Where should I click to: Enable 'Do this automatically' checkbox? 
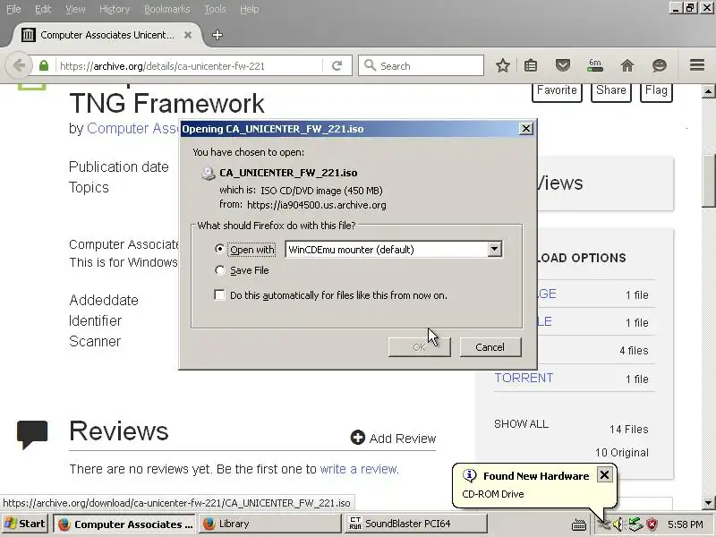point(219,295)
